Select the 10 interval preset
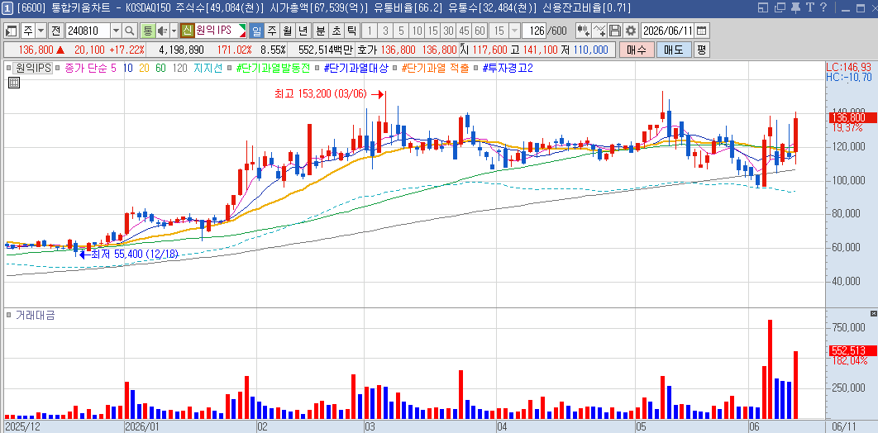Screen dimensions: 878x433 pyautogui.click(x=417, y=31)
